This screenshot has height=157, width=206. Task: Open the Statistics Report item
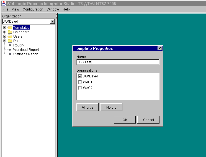point(26,54)
